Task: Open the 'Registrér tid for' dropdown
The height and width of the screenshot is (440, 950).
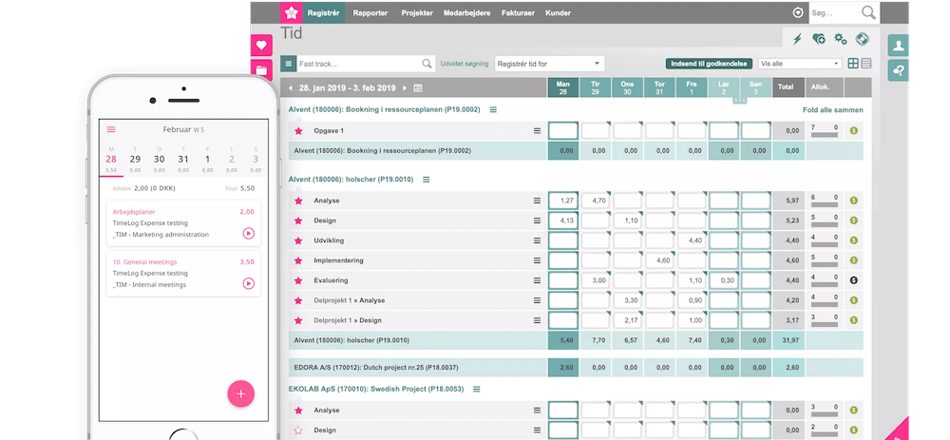Action: click(x=549, y=64)
